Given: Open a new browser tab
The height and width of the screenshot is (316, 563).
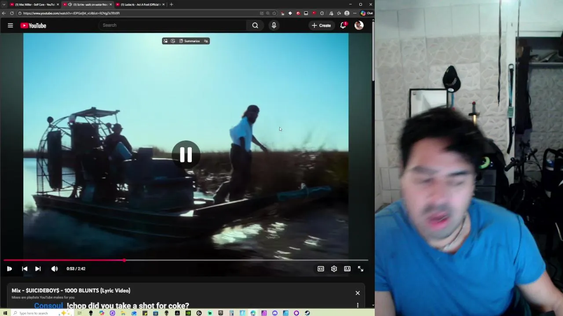Looking at the screenshot, I should click(172, 4).
